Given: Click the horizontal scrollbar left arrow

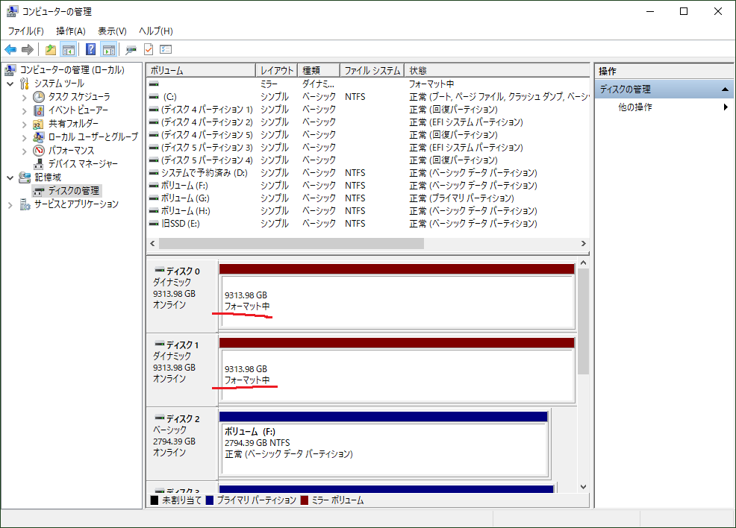Looking at the screenshot, I should [152, 243].
